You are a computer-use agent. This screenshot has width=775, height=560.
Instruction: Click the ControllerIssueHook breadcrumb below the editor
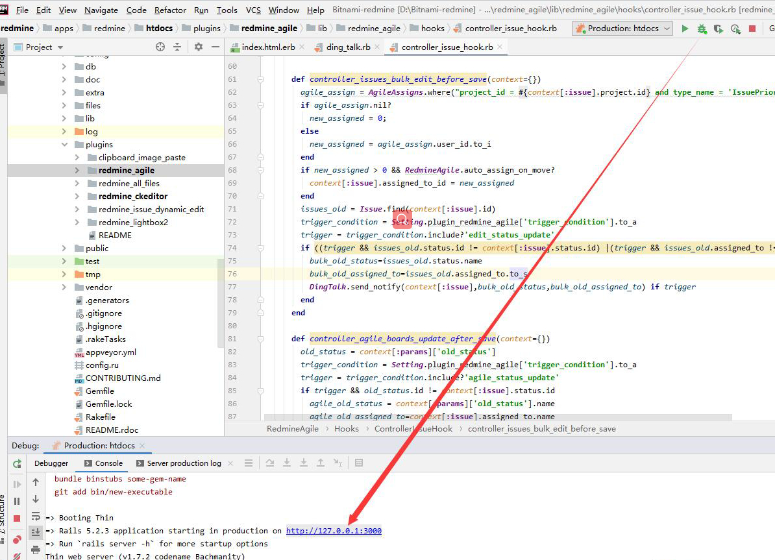(x=413, y=429)
